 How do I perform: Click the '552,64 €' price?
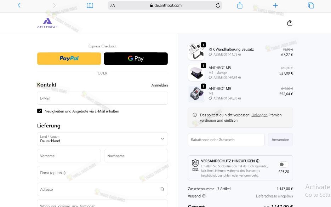pyautogui.click(x=286, y=94)
